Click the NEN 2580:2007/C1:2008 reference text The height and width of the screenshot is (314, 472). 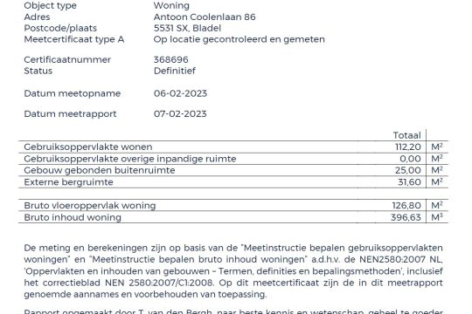click(160, 283)
